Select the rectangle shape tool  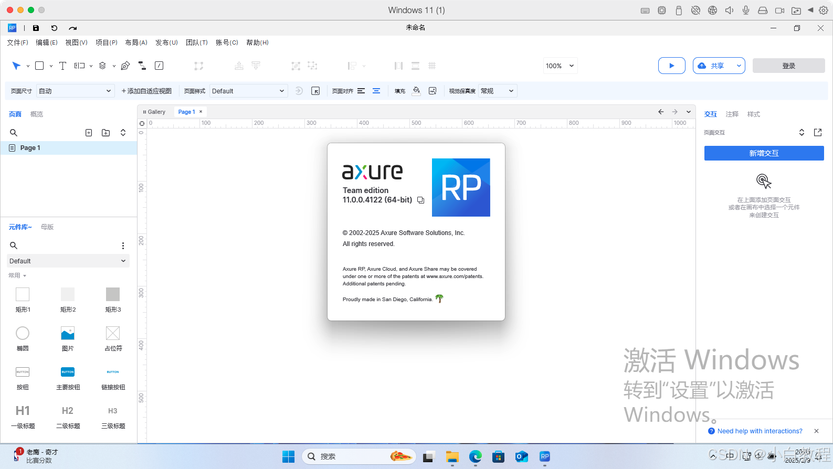coord(39,66)
